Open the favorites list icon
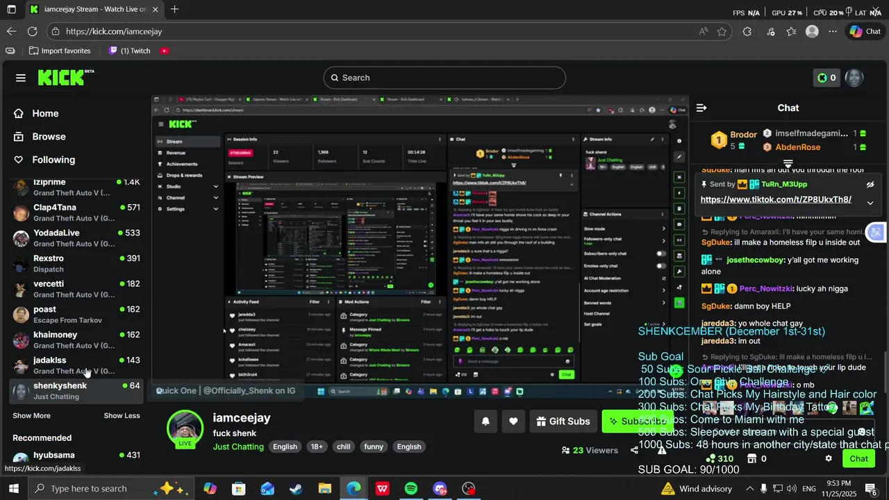 [x=792, y=31]
